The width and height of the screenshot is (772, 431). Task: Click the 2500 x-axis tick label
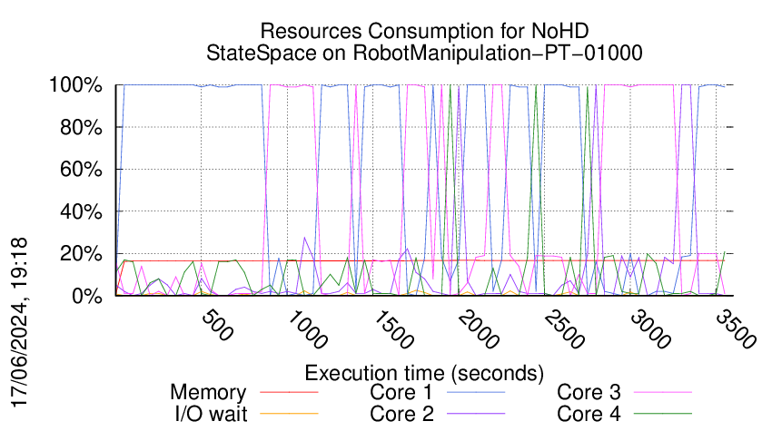click(x=564, y=329)
